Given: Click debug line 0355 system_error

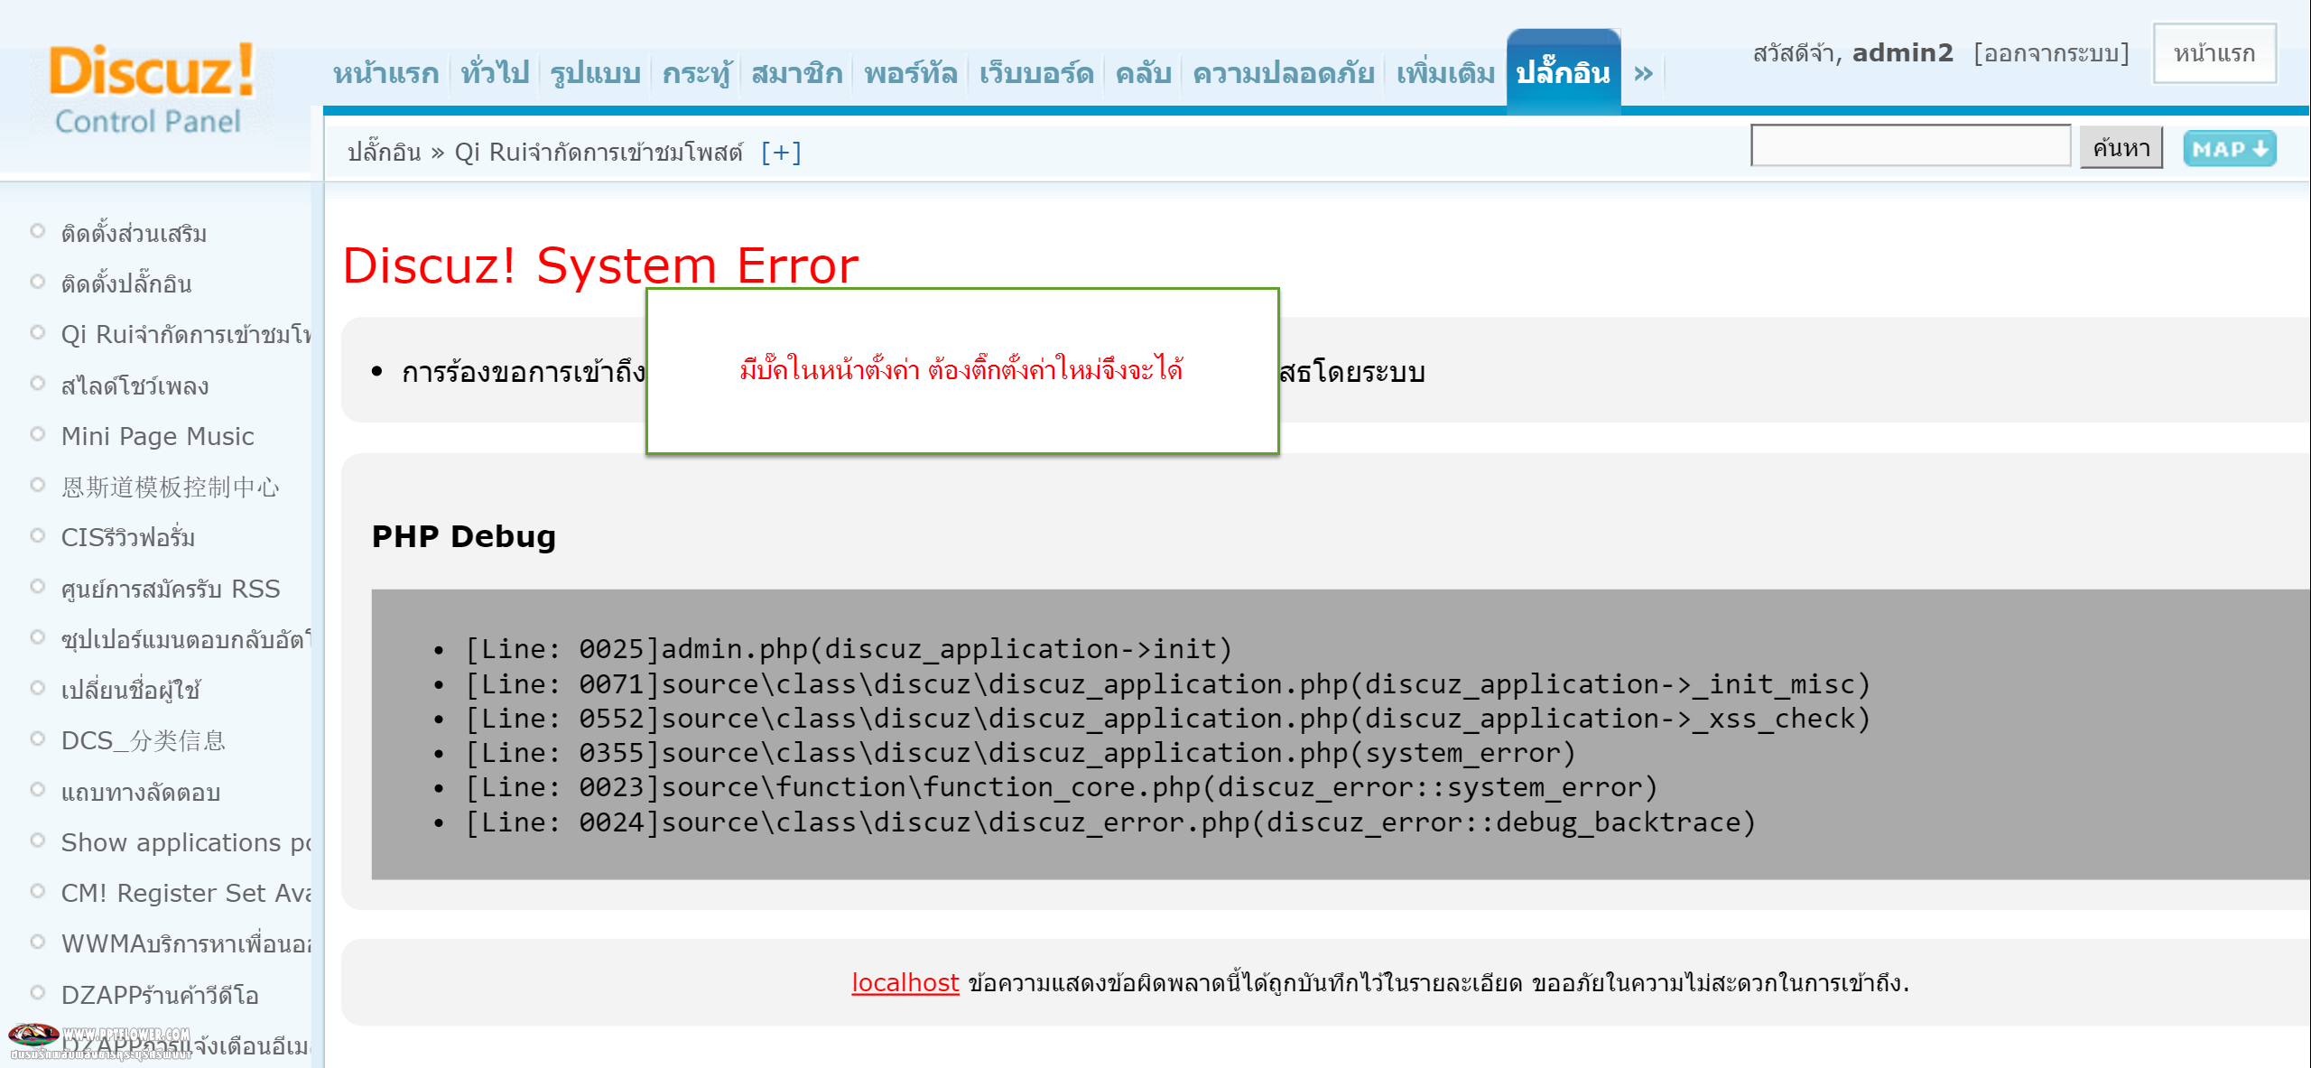Looking at the screenshot, I should pyautogui.click(x=1020, y=753).
